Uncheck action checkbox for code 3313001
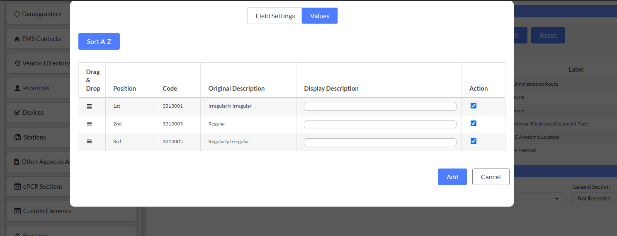The image size is (617, 236). click(474, 106)
